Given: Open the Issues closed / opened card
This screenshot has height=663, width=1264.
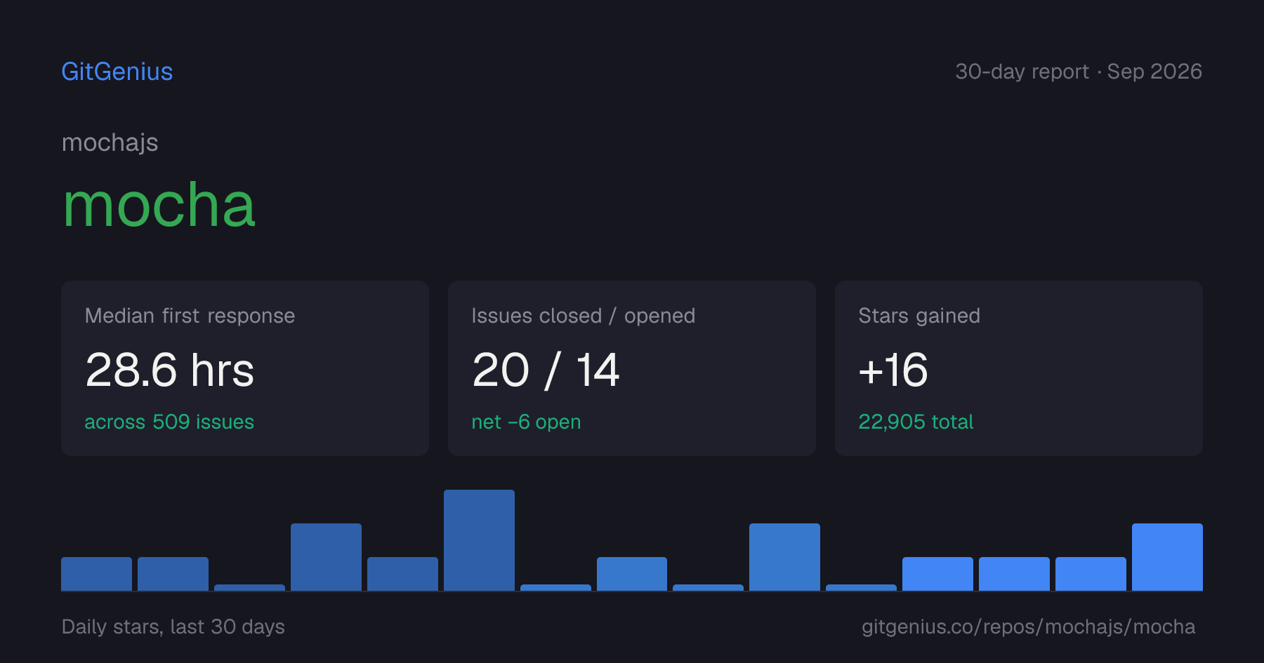Looking at the screenshot, I should pos(632,368).
